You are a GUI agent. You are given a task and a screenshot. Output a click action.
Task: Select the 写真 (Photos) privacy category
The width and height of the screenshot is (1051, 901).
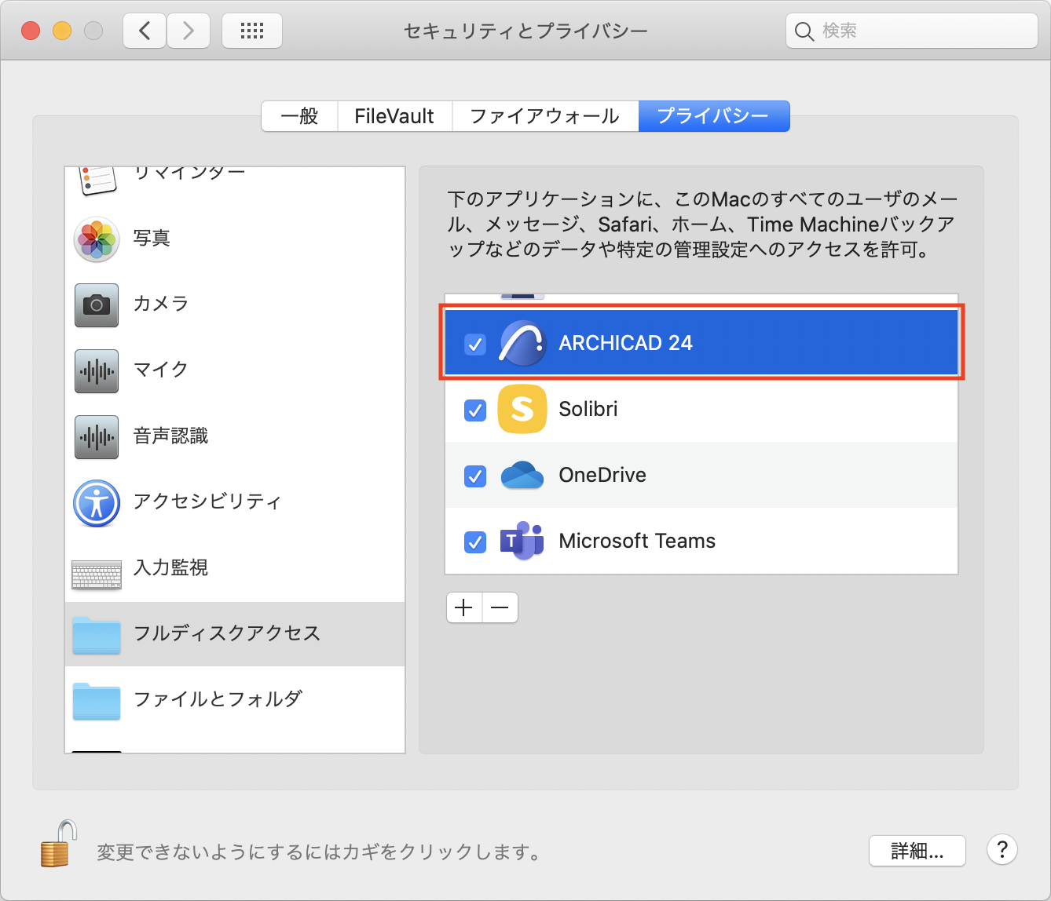pos(96,239)
